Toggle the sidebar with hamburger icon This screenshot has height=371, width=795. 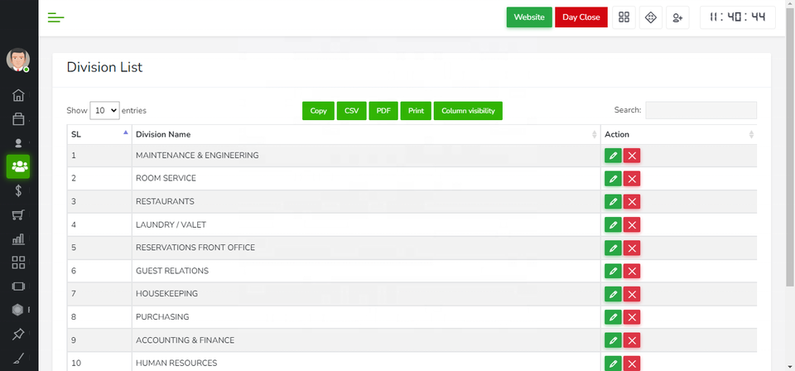[56, 17]
